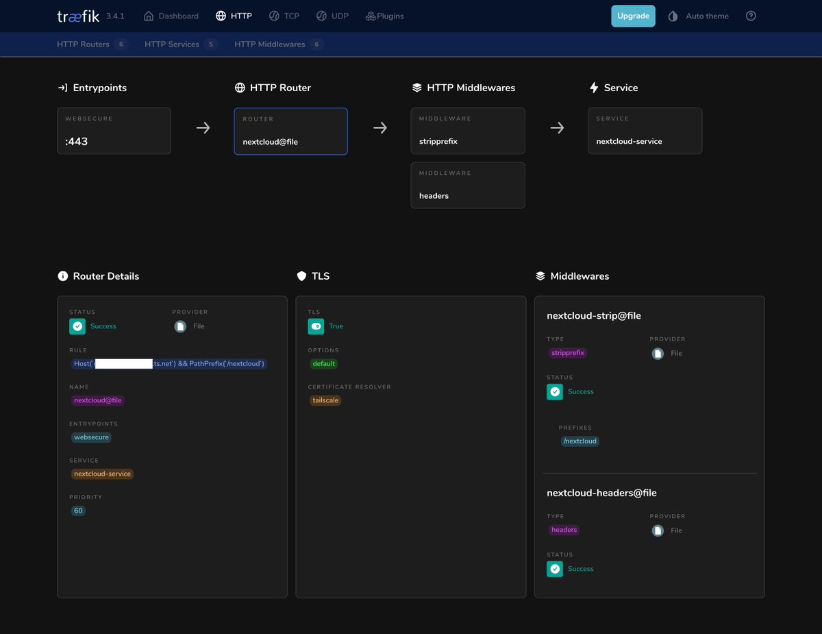The width and height of the screenshot is (822, 634).
Task: Click the Service lightning bolt icon
Action: coord(594,88)
